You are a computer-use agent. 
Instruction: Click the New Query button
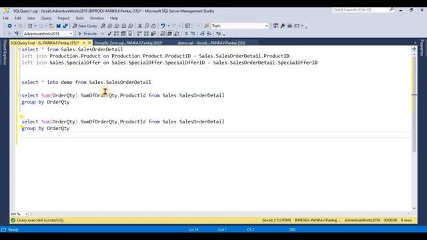[85, 25]
